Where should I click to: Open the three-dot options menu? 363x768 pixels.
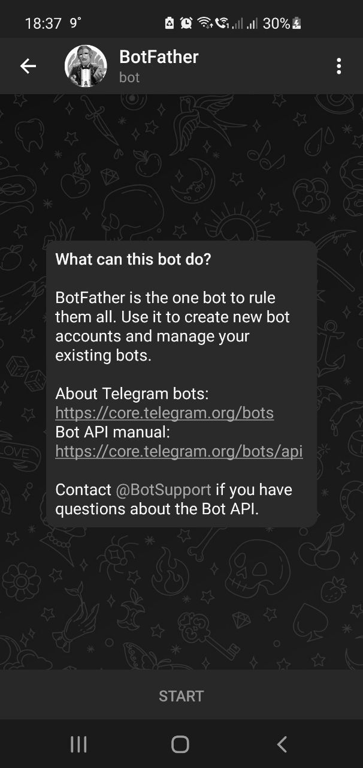pyautogui.click(x=339, y=66)
